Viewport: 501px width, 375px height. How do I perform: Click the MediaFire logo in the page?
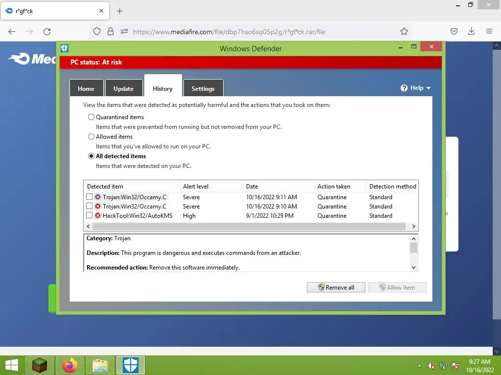pos(32,59)
